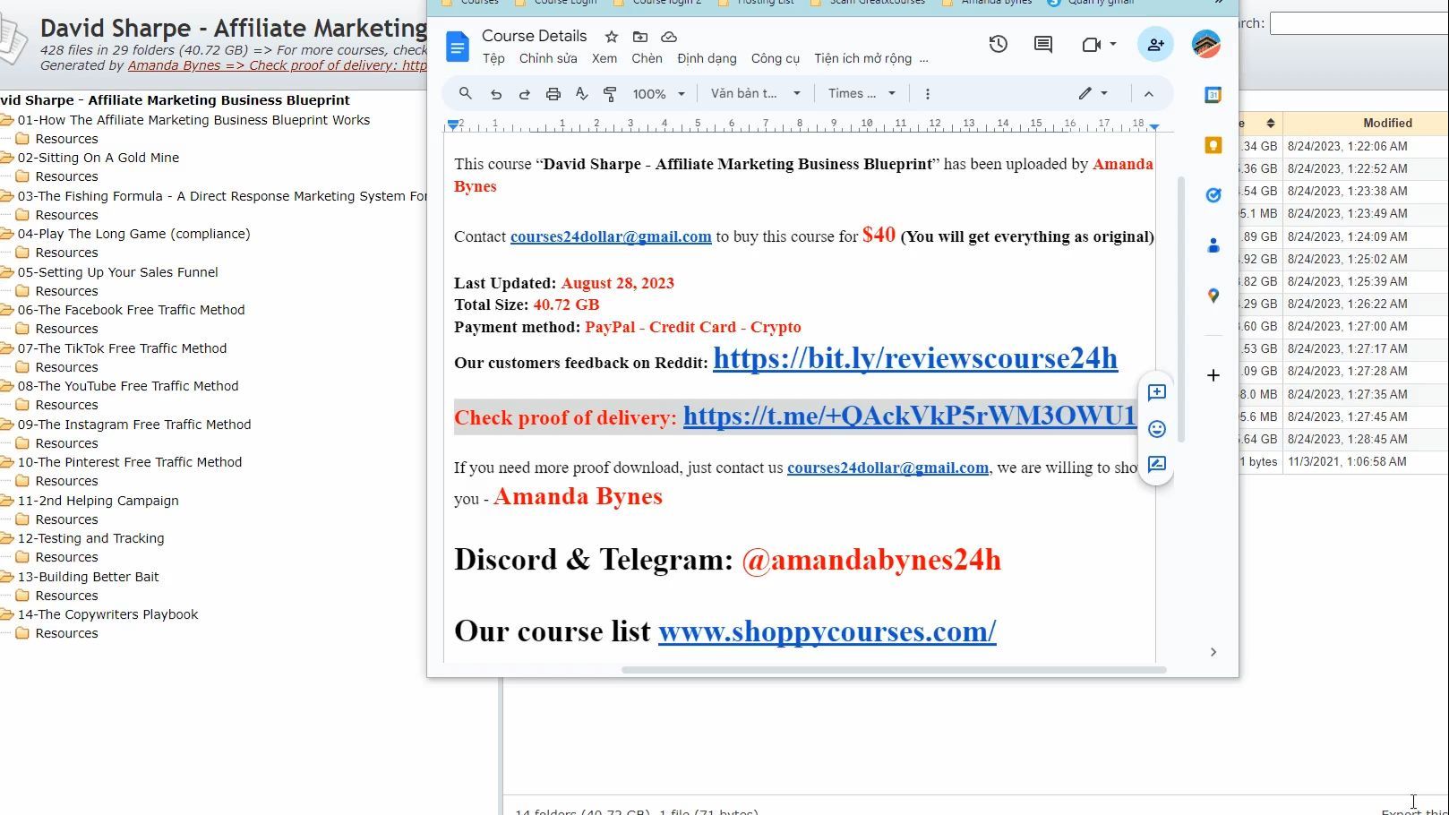The height and width of the screenshot is (815, 1449).
Task: Click the search input field
Action: [1358, 23]
